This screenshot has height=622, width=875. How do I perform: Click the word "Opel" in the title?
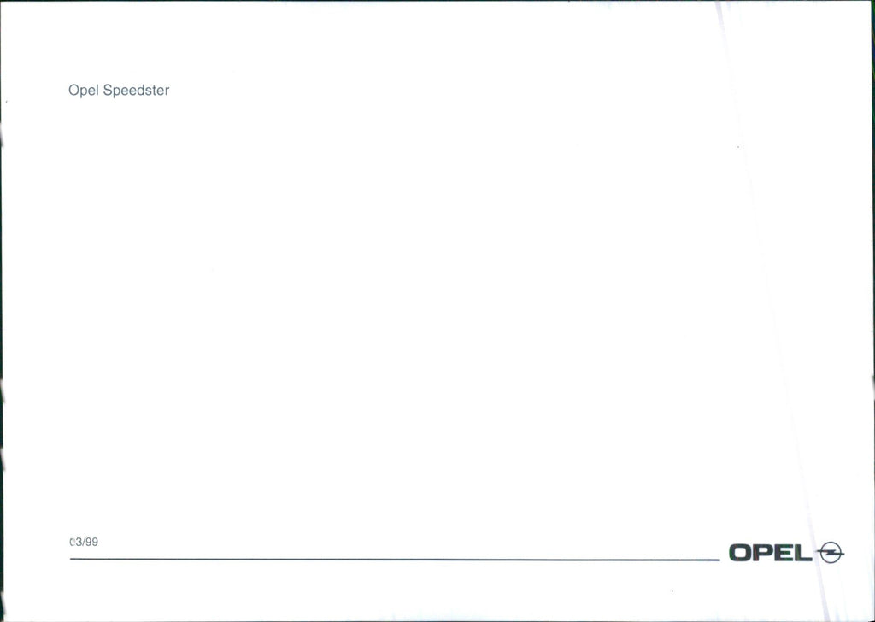83,91
